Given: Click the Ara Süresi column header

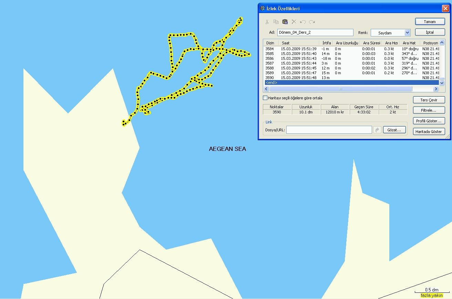Looking at the screenshot, I should click(372, 43).
